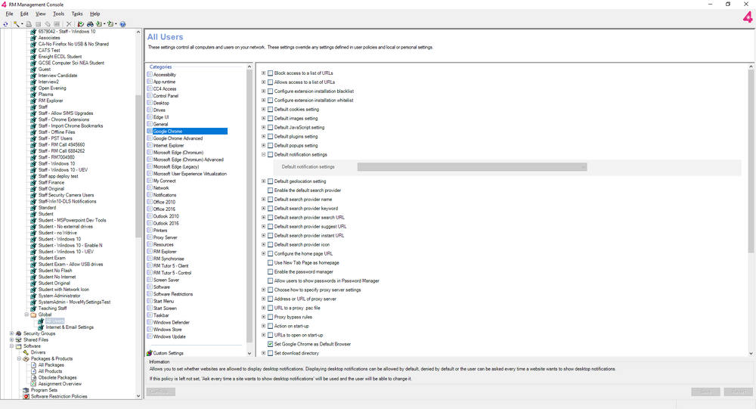Viewport: 756px width, 409px height.
Task: Click the All Packages icon
Action: coord(34,364)
